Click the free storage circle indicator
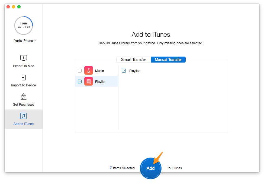Image resolution: width=264 pixels, height=185 pixels. click(24, 26)
